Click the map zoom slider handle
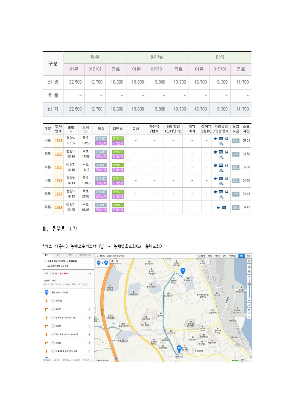Image resolution: width=294 pixels, height=416 pixels. (x=249, y=283)
